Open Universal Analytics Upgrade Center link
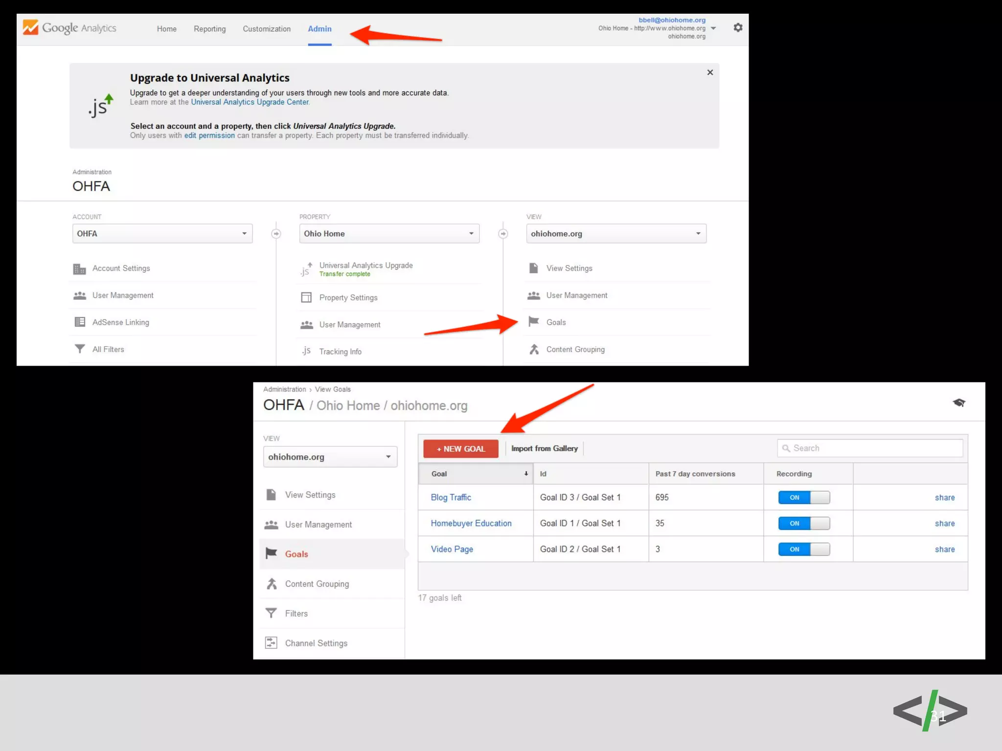Screen dimensions: 1002x751 pyautogui.click(x=250, y=102)
